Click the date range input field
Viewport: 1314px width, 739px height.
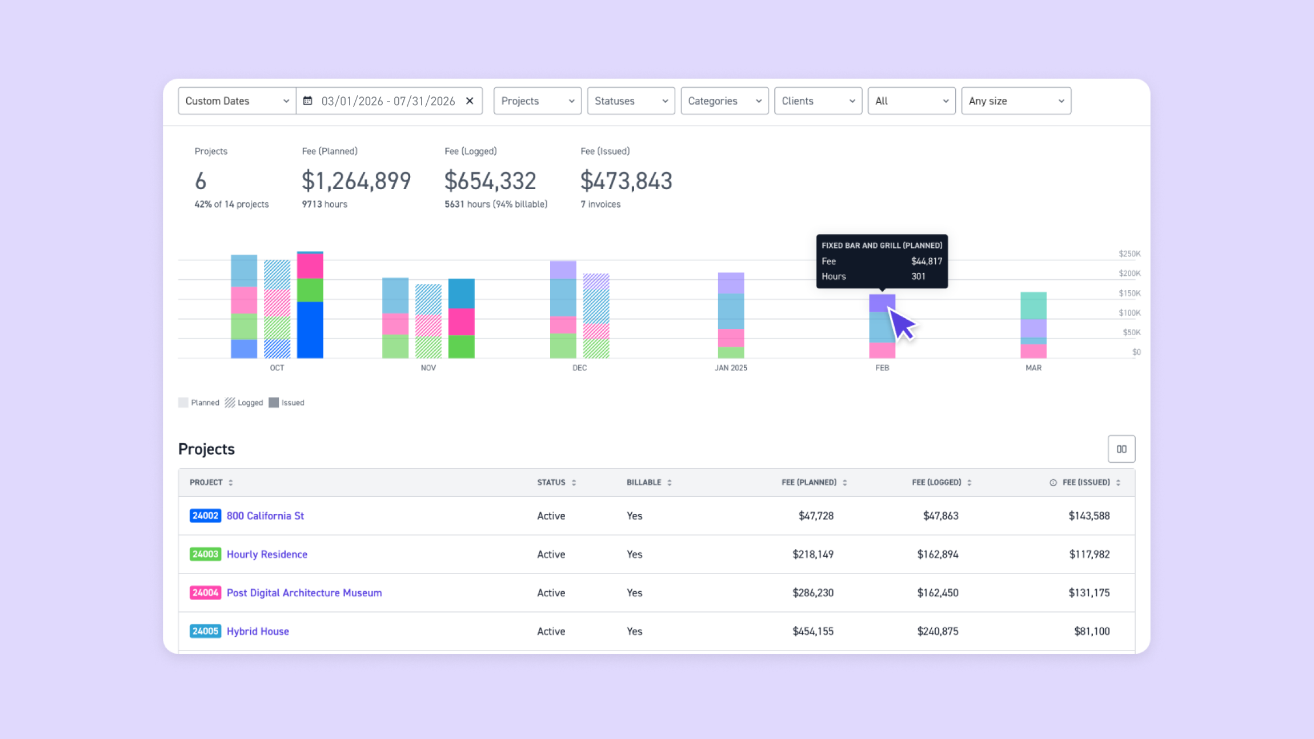388,101
